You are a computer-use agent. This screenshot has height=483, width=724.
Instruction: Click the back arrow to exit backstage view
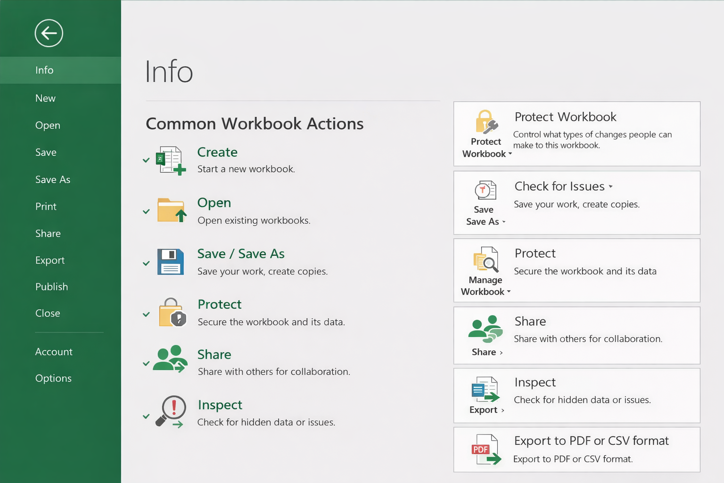(x=49, y=33)
